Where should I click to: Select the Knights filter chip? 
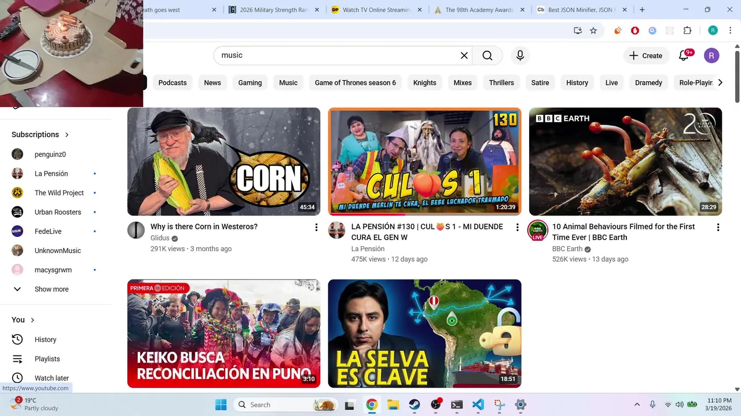coord(425,83)
